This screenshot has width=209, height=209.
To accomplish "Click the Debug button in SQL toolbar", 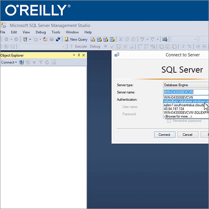I will (95, 46).
